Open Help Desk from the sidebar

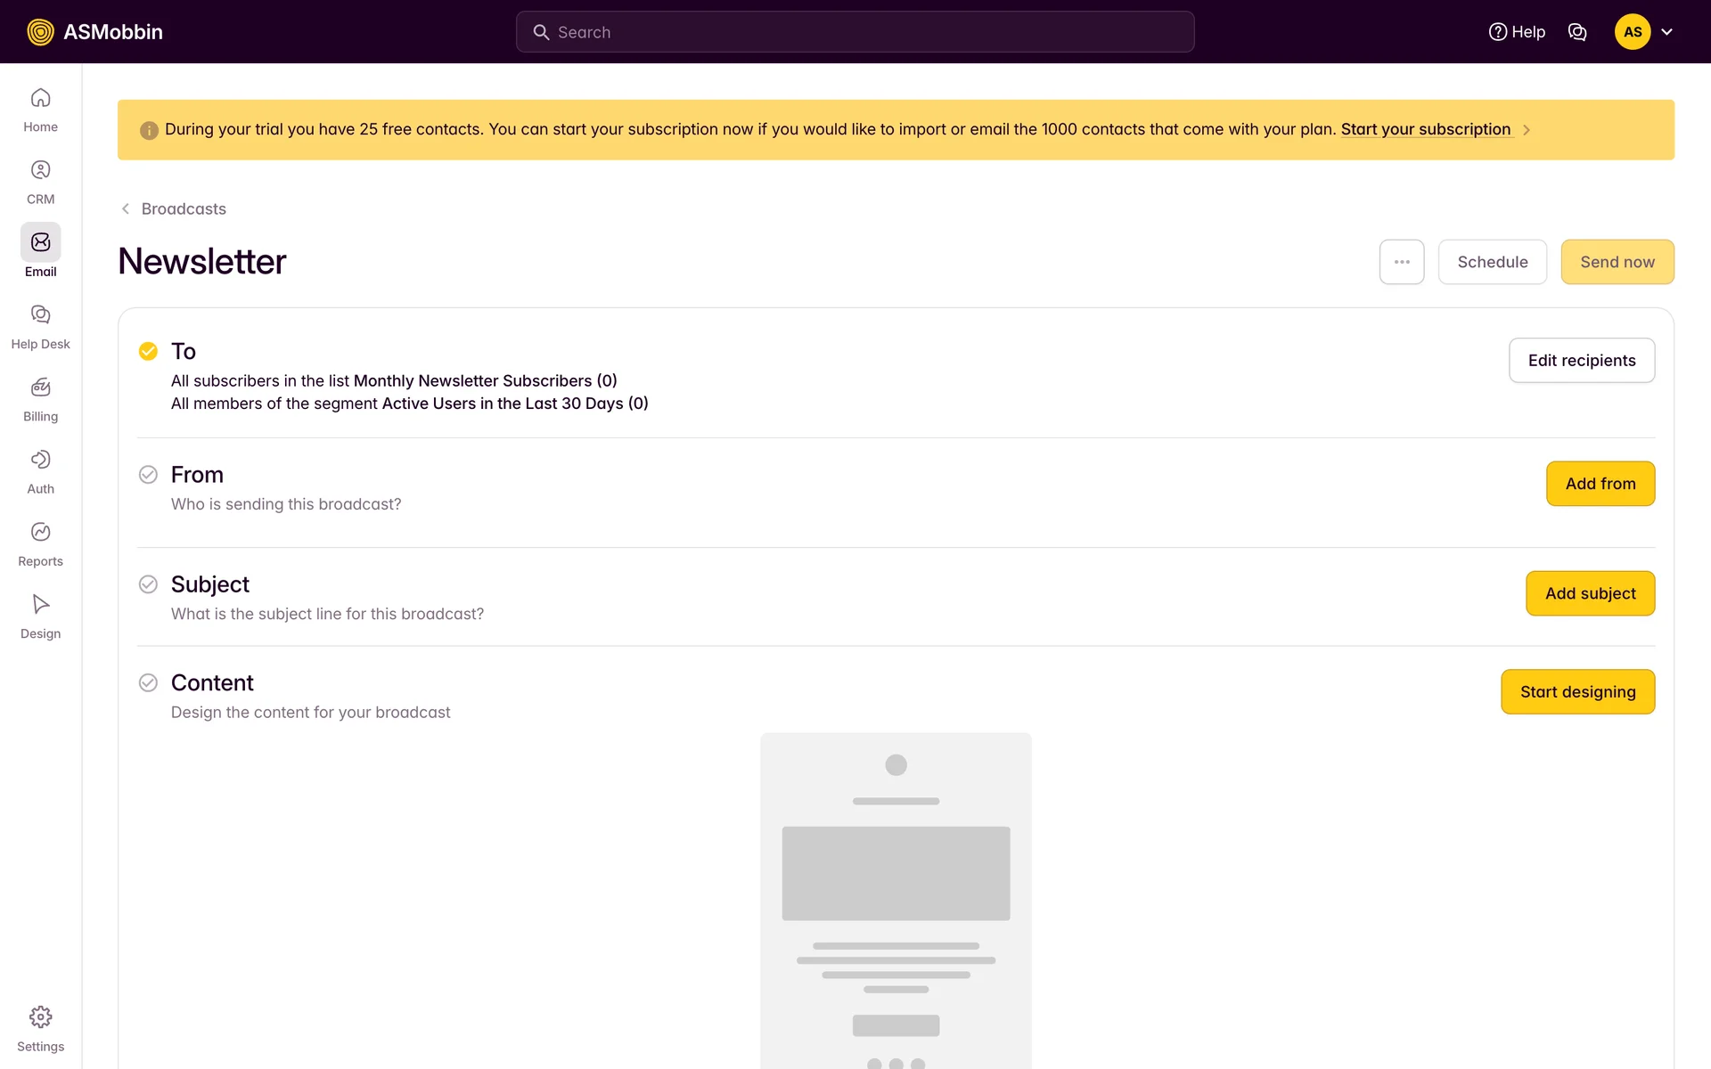coord(40,314)
